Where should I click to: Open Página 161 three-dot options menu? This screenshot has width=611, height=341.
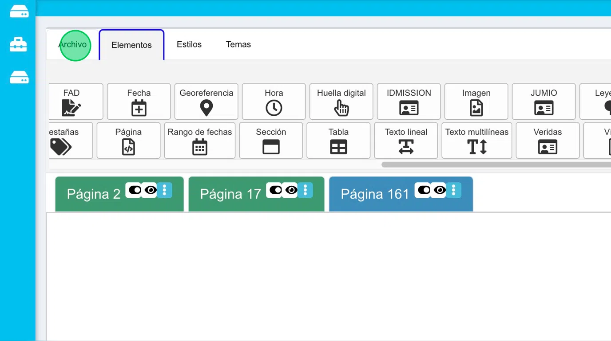[453, 190]
